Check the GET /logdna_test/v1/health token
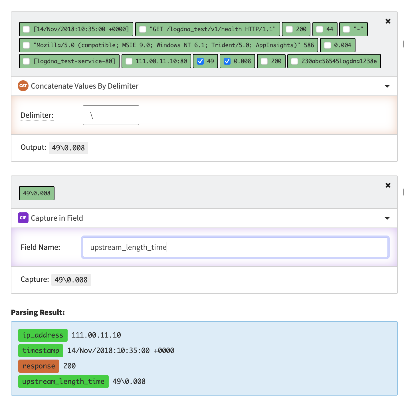Image resolution: width=404 pixels, height=403 pixels. pos(143,29)
